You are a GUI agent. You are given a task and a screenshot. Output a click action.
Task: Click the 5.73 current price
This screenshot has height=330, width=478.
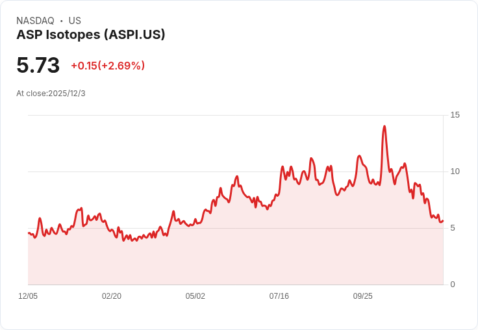tap(38, 65)
